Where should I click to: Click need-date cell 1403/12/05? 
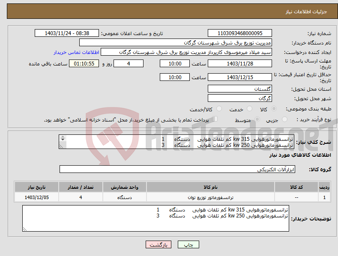tap(37, 197)
